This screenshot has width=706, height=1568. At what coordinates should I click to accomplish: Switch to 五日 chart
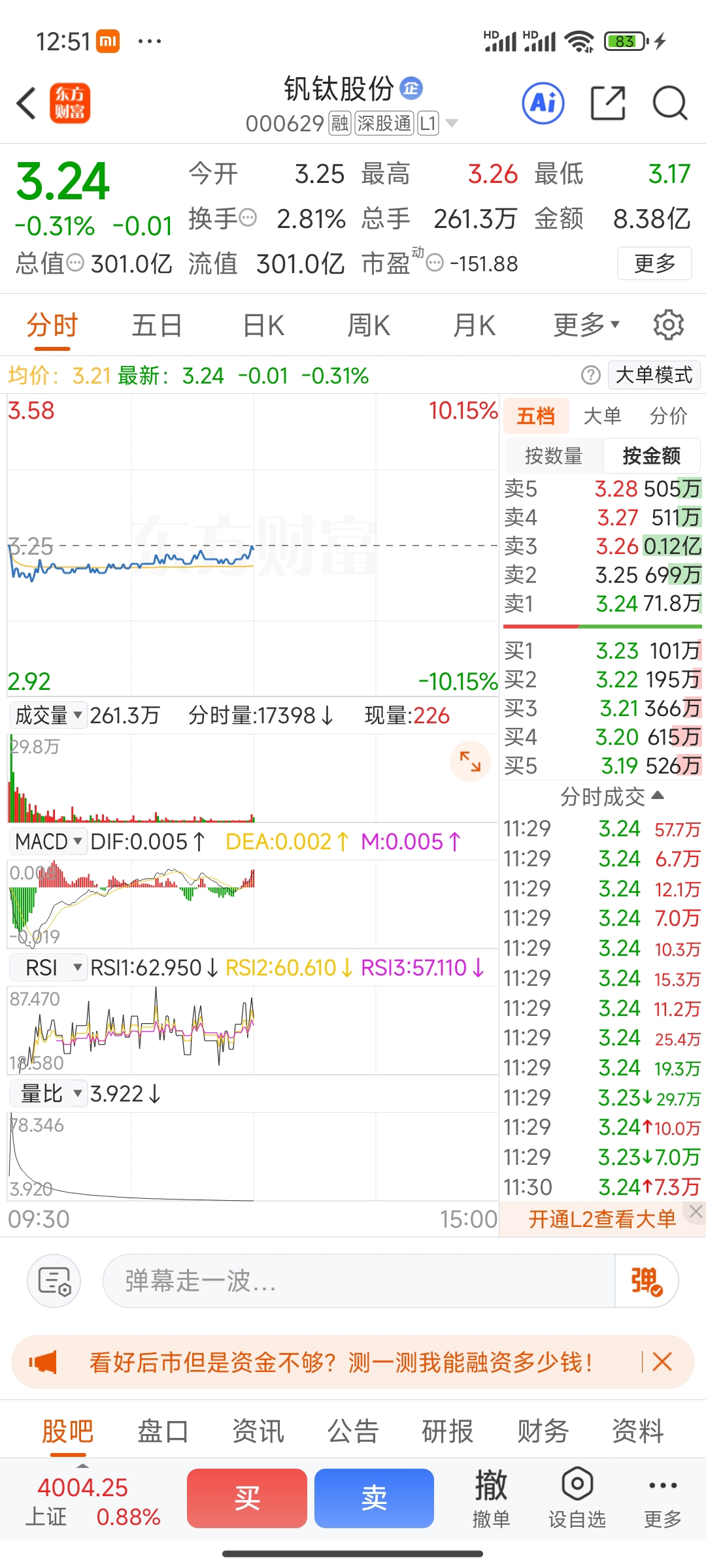coord(157,325)
